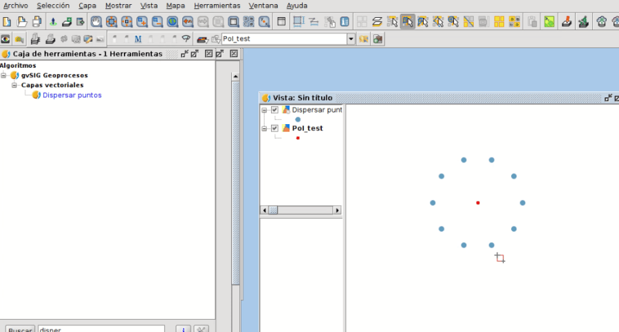Image resolution: width=619 pixels, height=332 pixels.
Task: Select the Pan hand tool
Action: click(96, 22)
